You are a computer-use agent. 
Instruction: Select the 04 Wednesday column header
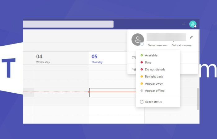(x=61, y=58)
